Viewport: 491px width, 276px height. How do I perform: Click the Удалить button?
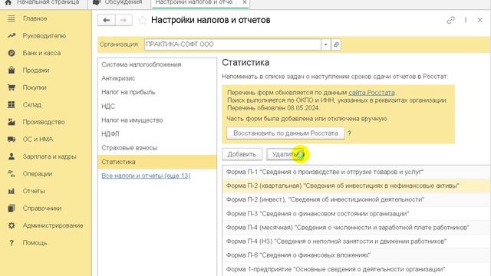click(285, 154)
